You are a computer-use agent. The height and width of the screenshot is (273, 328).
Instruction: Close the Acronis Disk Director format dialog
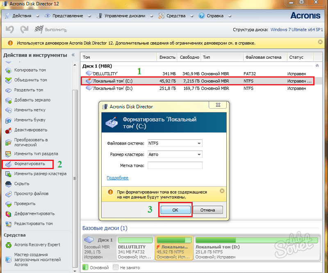[x=218, y=105]
